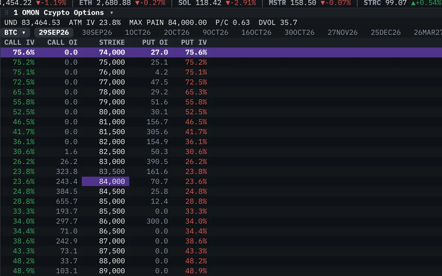Click the CALL IV column header
The width and height of the screenshot is (442, 276).
[x=20, y=42]
